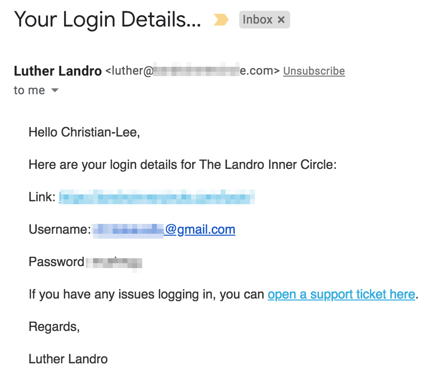Click the 'Landro Inner Circle' login details sentence

pyautogui.click(x=183, y=165)
